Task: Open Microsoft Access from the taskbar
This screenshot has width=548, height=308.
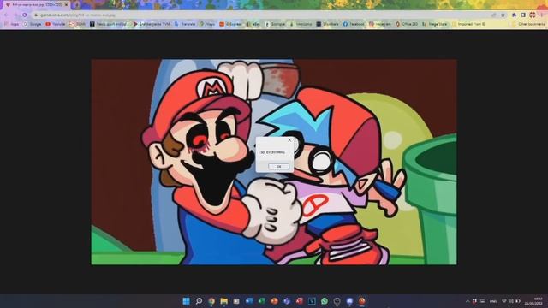Action: [300, 301]
